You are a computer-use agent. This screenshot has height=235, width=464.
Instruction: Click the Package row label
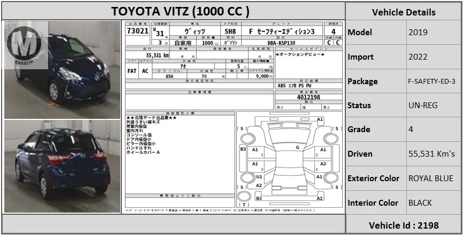tap(362, 82)
